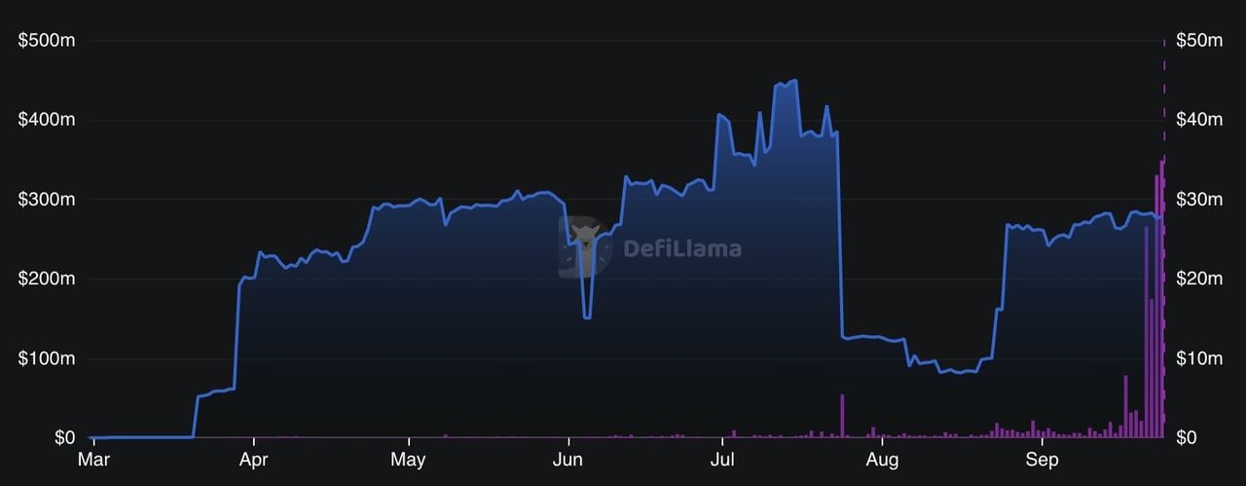Select the Sep x-axis label

point(1043,458)
